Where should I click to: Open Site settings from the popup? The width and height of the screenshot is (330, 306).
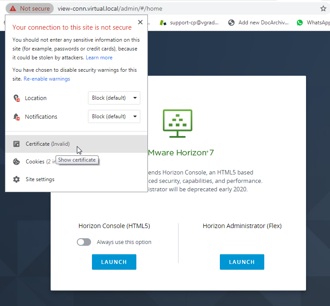tap(40, 179)
